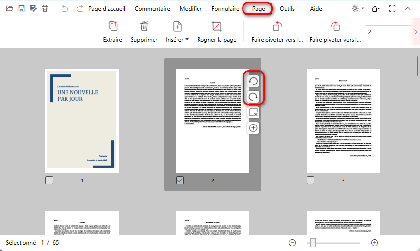Select the page 1 cover thumbnail

[82, 121]
